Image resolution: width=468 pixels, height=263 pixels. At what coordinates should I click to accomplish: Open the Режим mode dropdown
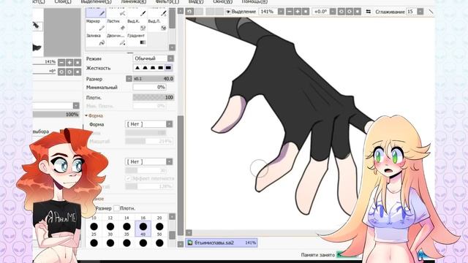[170, 58]
